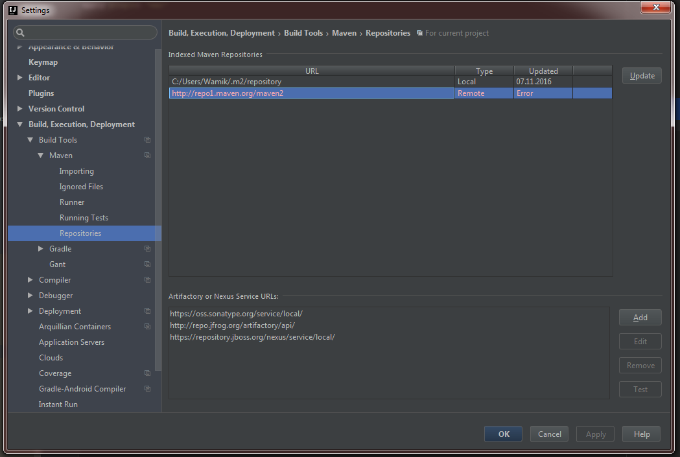Click the project-level icon beside Coverage
The height and width of the screenshot is (457, 680).
coord(147,373)
